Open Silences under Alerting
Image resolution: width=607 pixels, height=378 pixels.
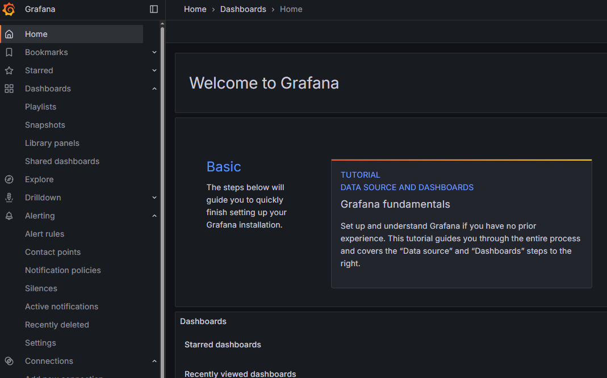pos(41,289)
